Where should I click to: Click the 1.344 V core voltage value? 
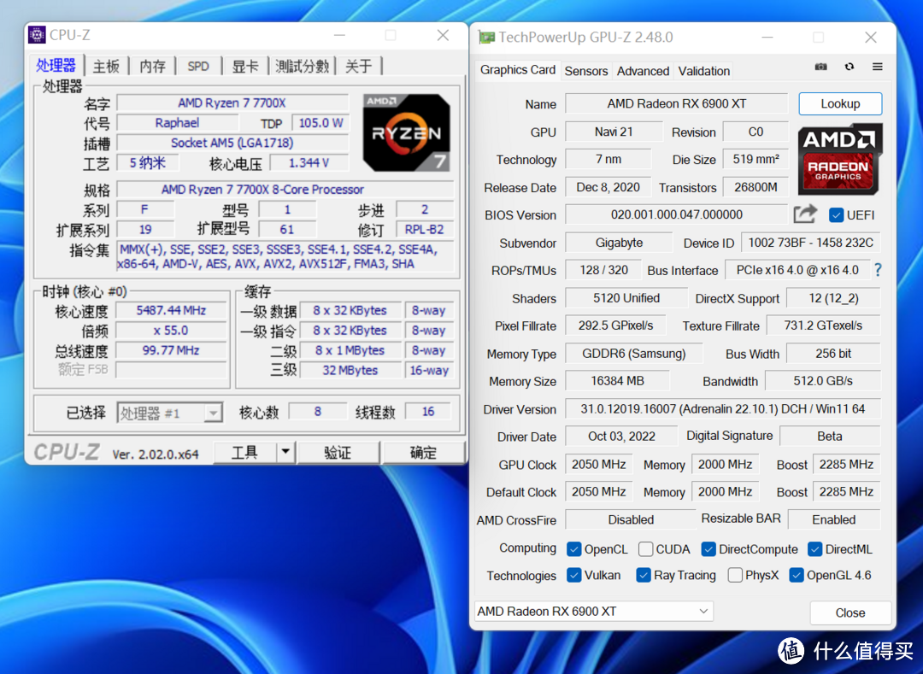click(x=309, y=163)
